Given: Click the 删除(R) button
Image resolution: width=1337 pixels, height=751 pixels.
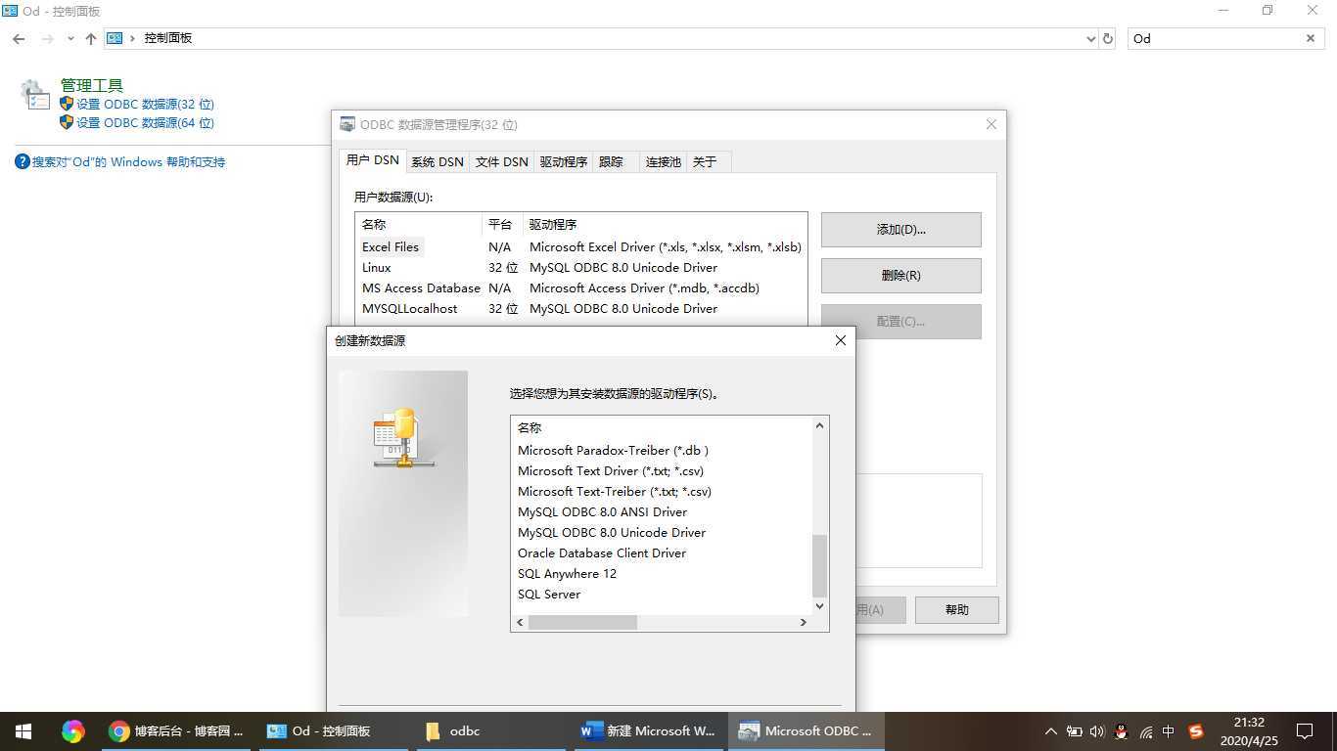Looking at the screenshot, I should [900, 276].
